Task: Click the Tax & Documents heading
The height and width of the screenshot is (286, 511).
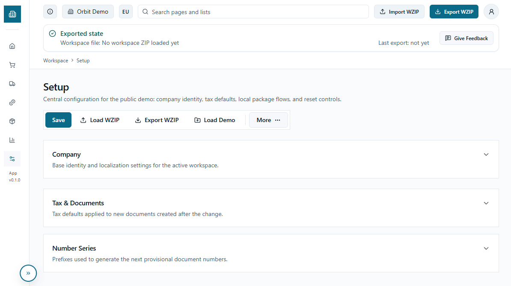Action: pos(78,203)
